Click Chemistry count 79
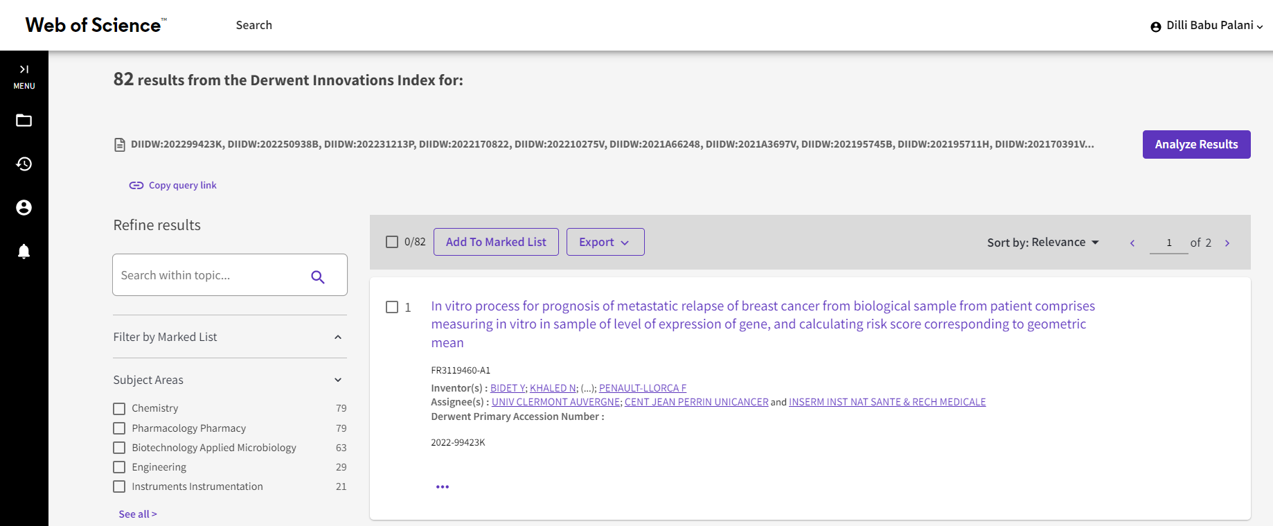This screenshot has height=526, width=1273. (341, 408)
